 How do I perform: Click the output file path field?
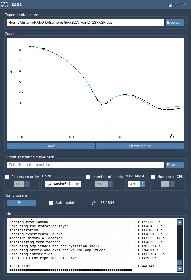tap(85, 165)
